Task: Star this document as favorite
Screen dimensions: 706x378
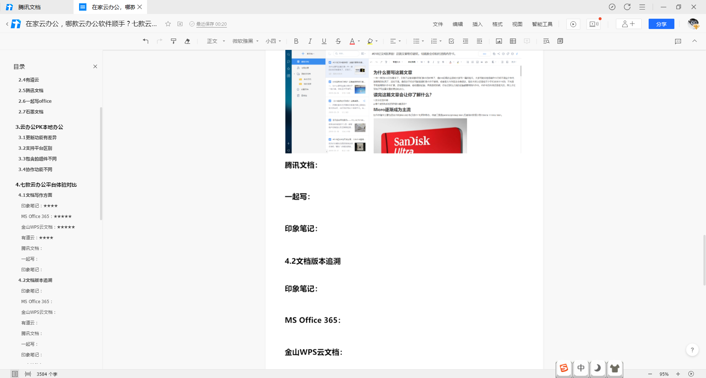Action: (168, 24)
